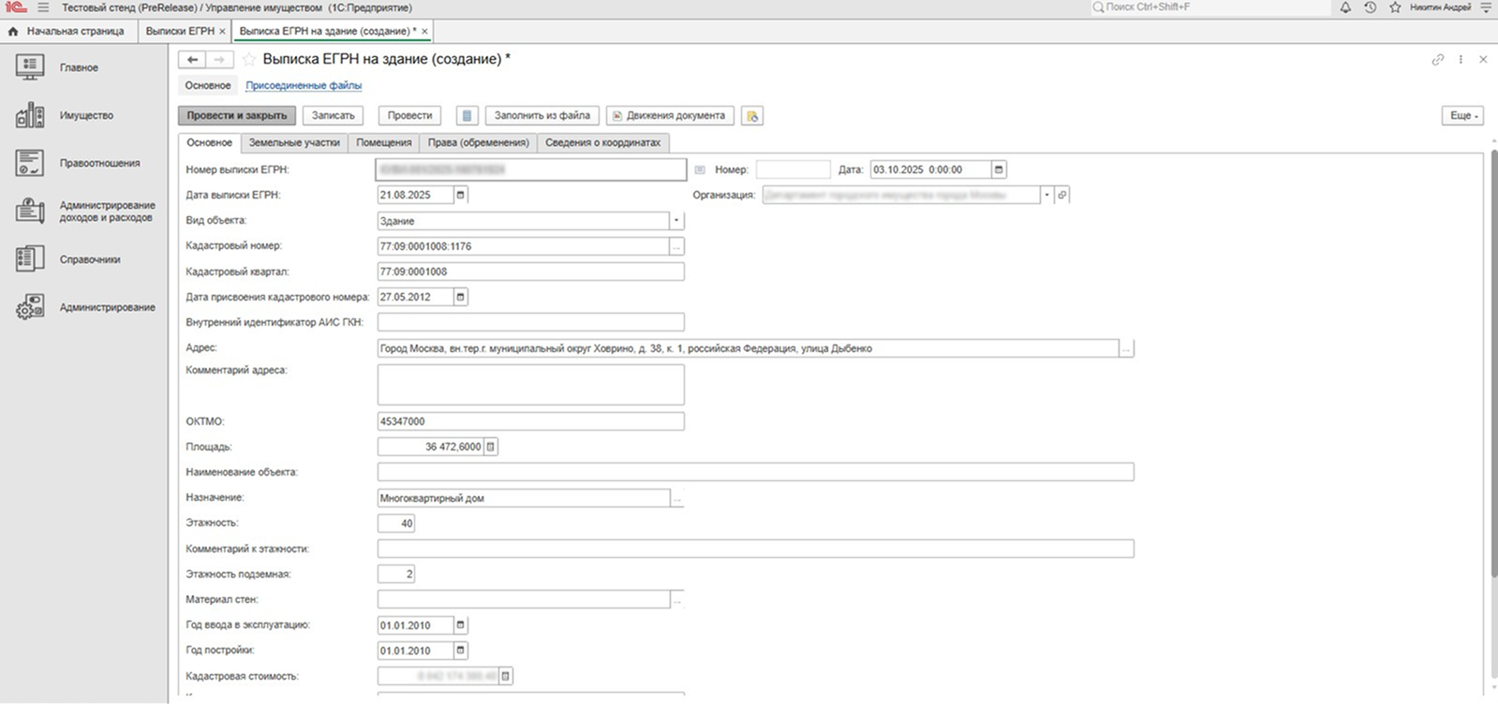Open Администрирование gear icon section
This screenshot has width=1498, height=704.
30,307
